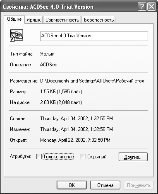
Task: Click the dialog title bar text
Action: (x=48, y=7)
